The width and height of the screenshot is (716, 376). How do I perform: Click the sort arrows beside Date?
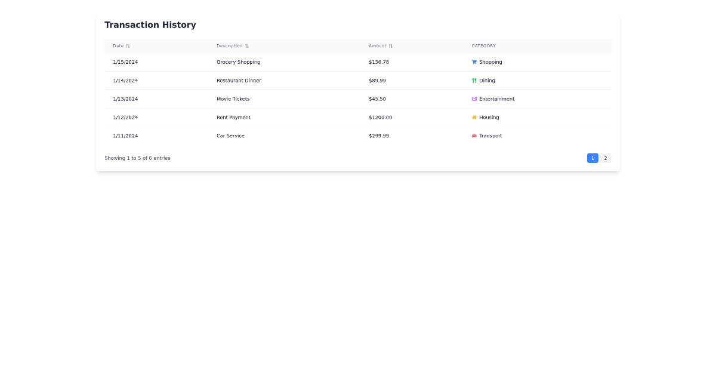(129, 46)
